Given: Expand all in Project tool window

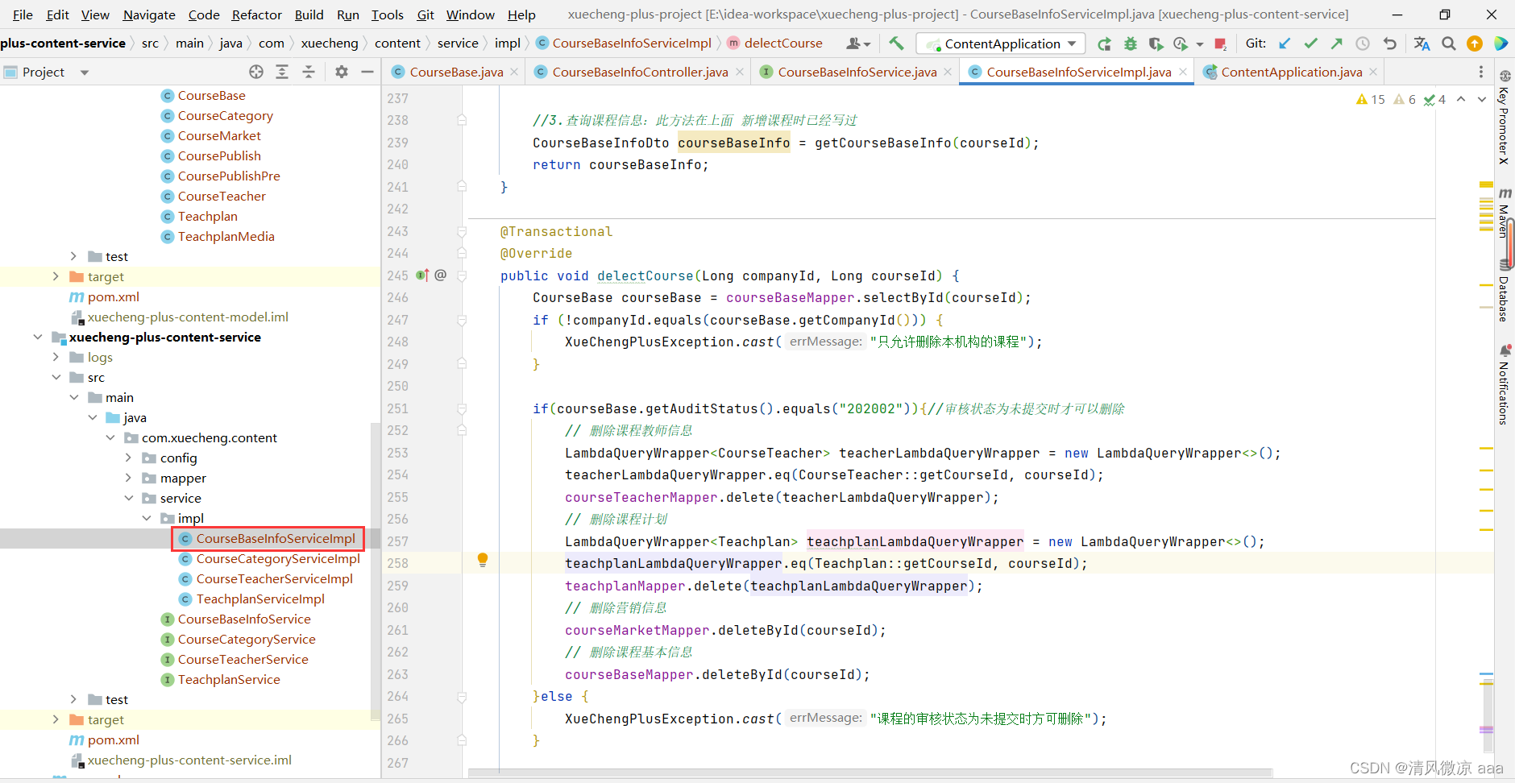Looking at the screenshot, I should [x=282, y=72].
